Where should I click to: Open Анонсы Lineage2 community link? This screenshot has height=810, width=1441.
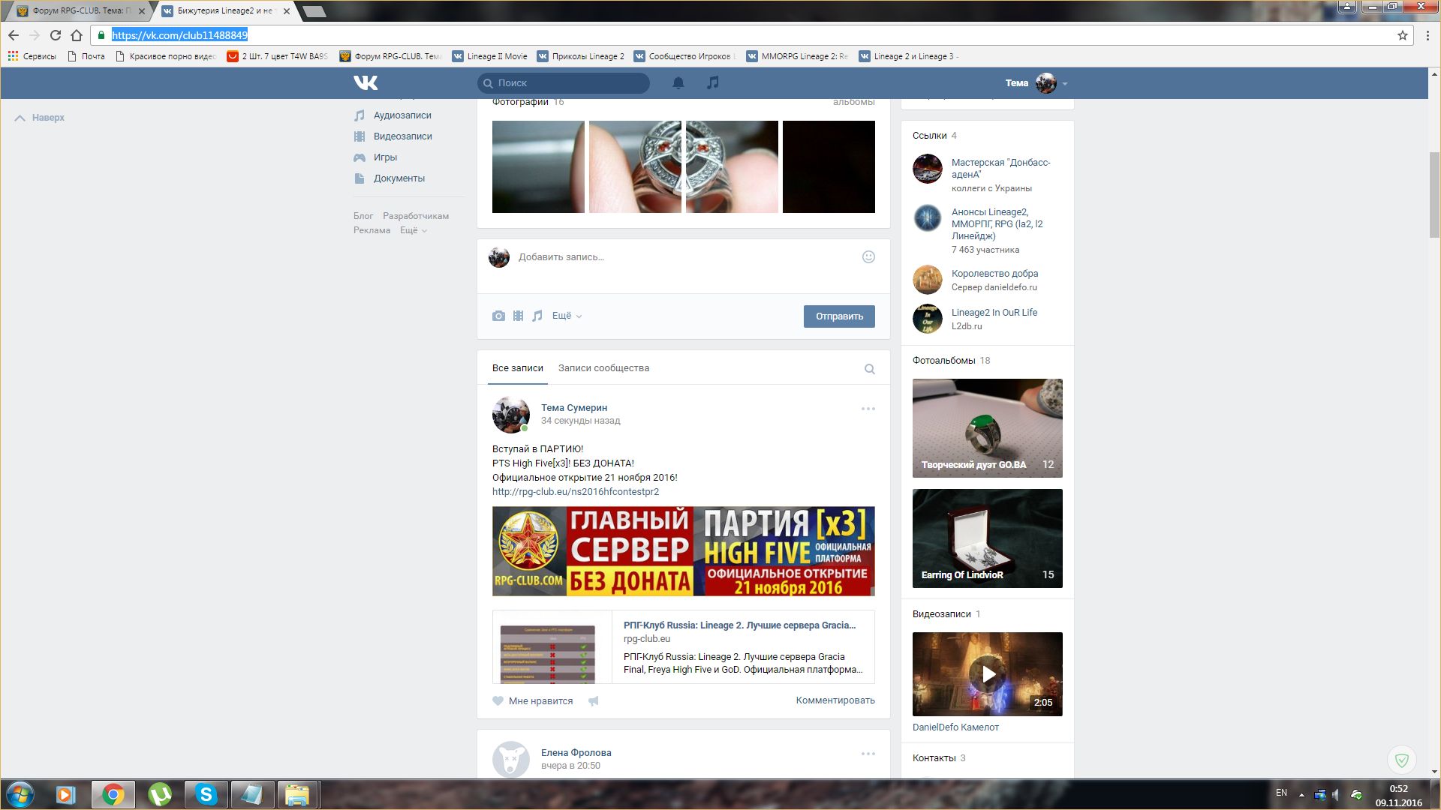coord(997,224)
